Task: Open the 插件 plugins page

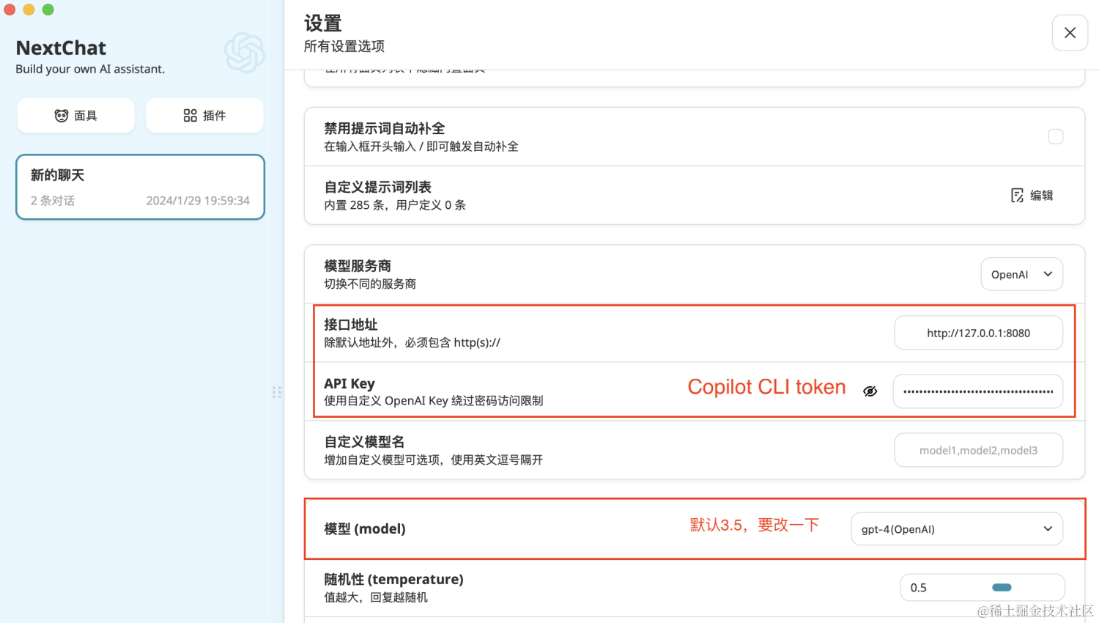Action: [x=204, y=116]
